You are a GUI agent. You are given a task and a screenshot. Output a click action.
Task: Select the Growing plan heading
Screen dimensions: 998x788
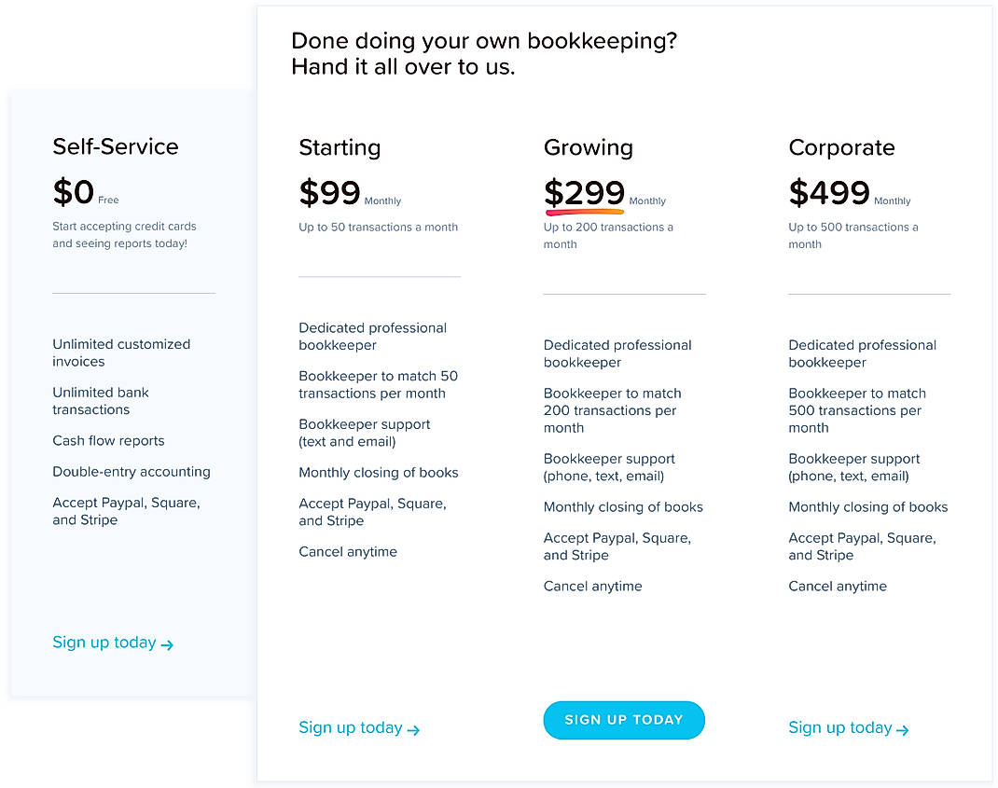click(x=589, y=147)
